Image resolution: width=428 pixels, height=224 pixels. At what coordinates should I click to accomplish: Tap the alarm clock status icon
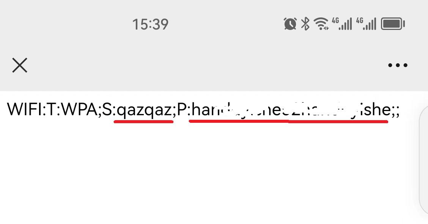click(290, 24)
